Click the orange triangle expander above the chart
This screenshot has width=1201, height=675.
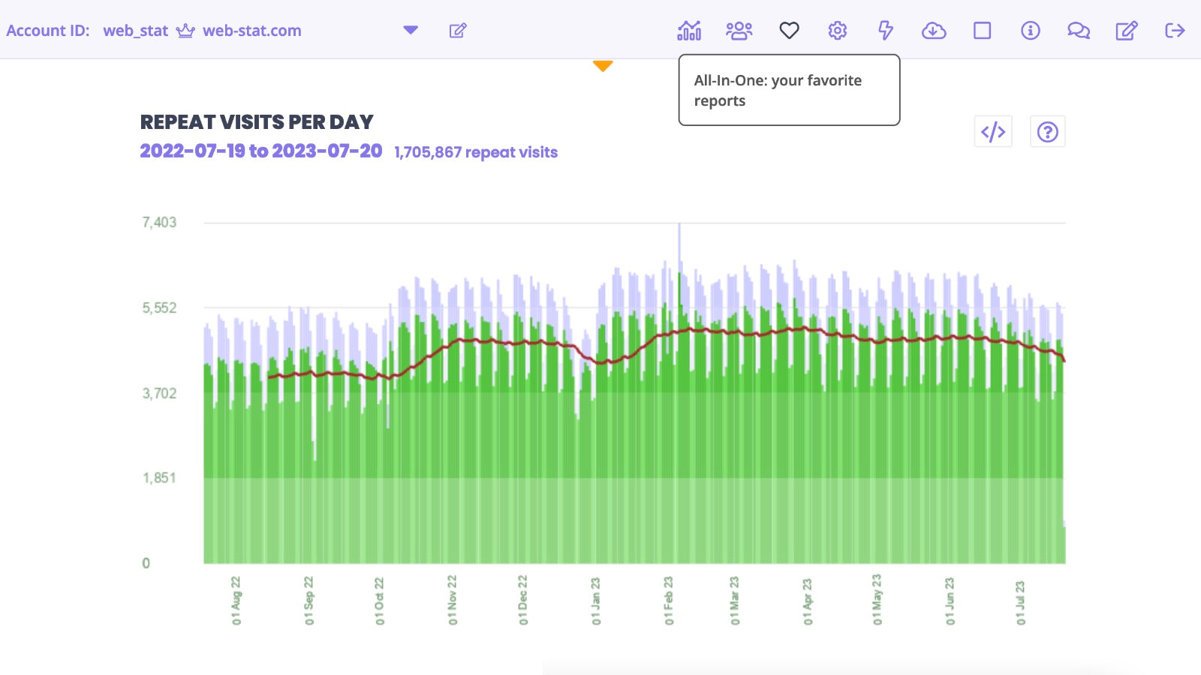604,66
